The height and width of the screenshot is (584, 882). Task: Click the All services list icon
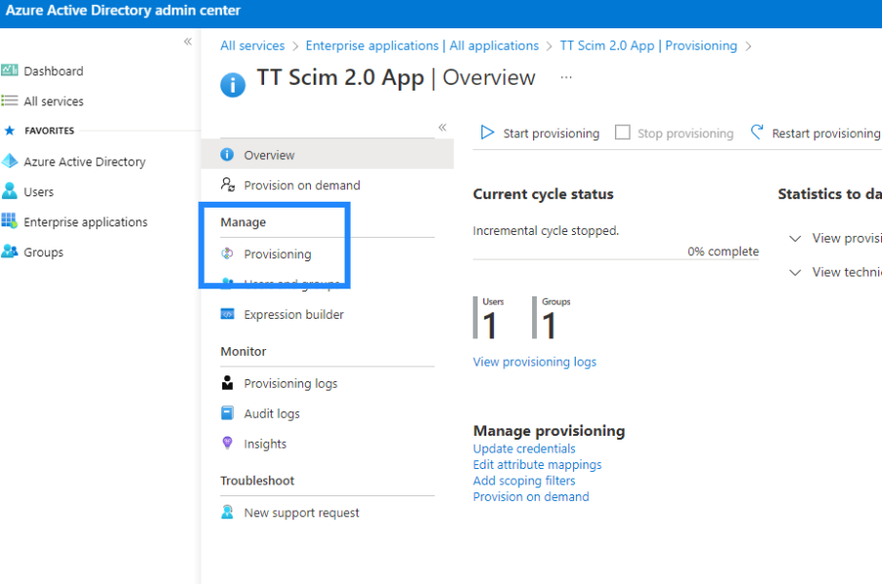[x=9, y=100]
